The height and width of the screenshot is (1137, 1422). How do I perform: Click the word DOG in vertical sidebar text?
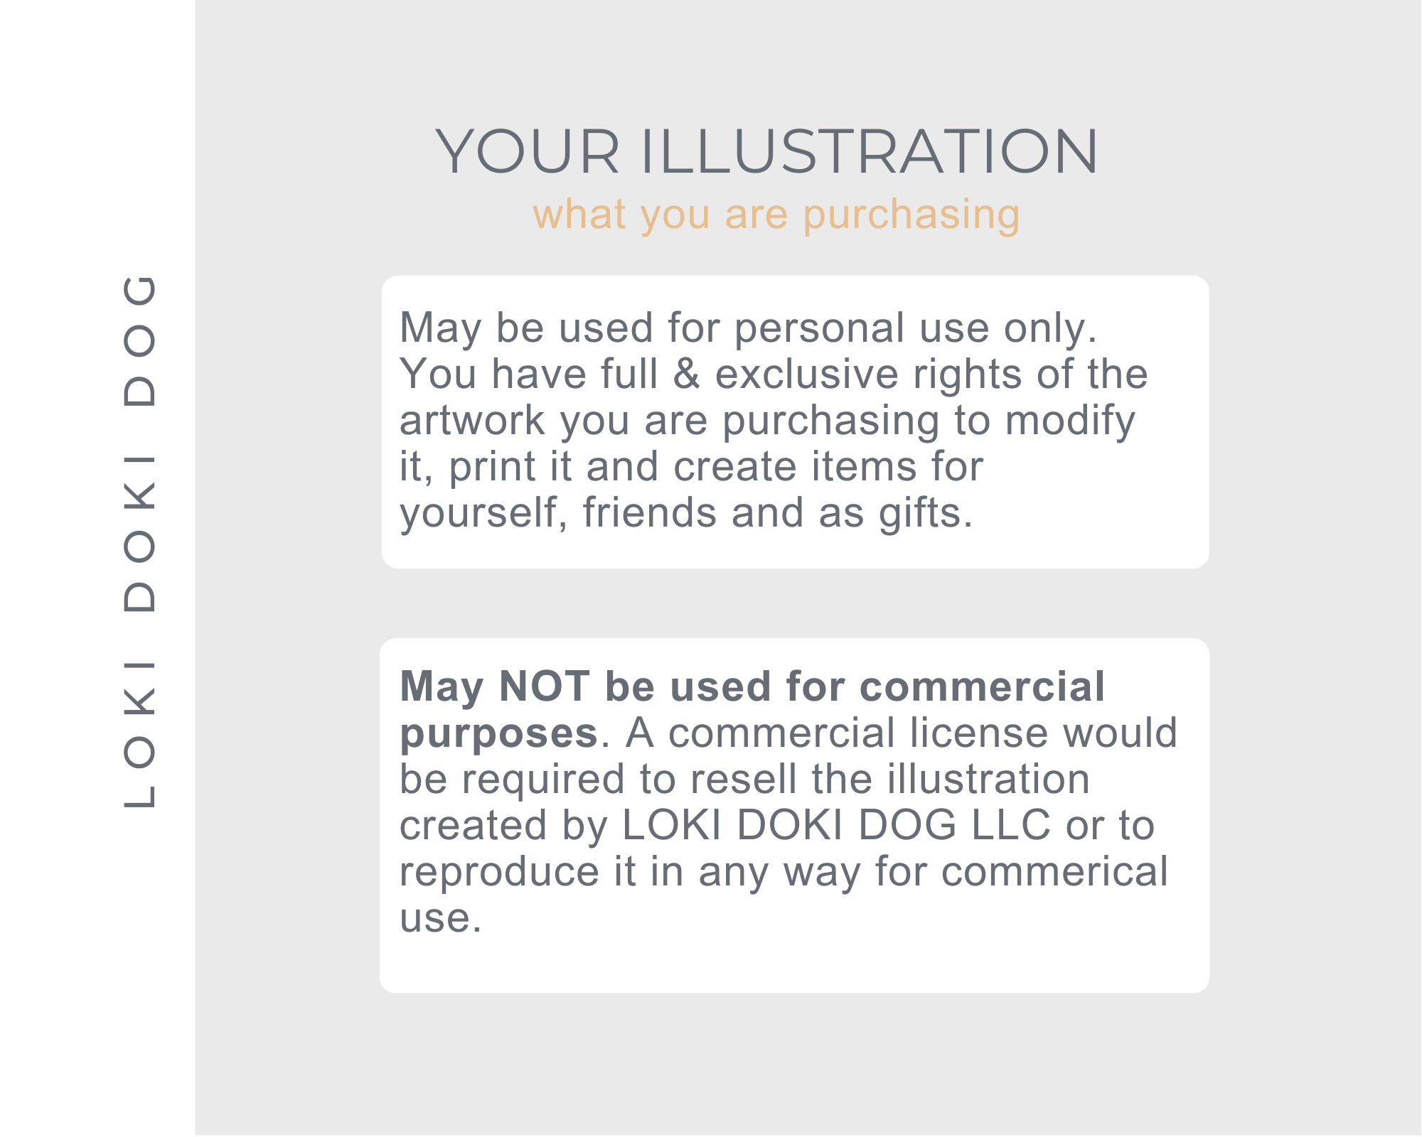139,340
